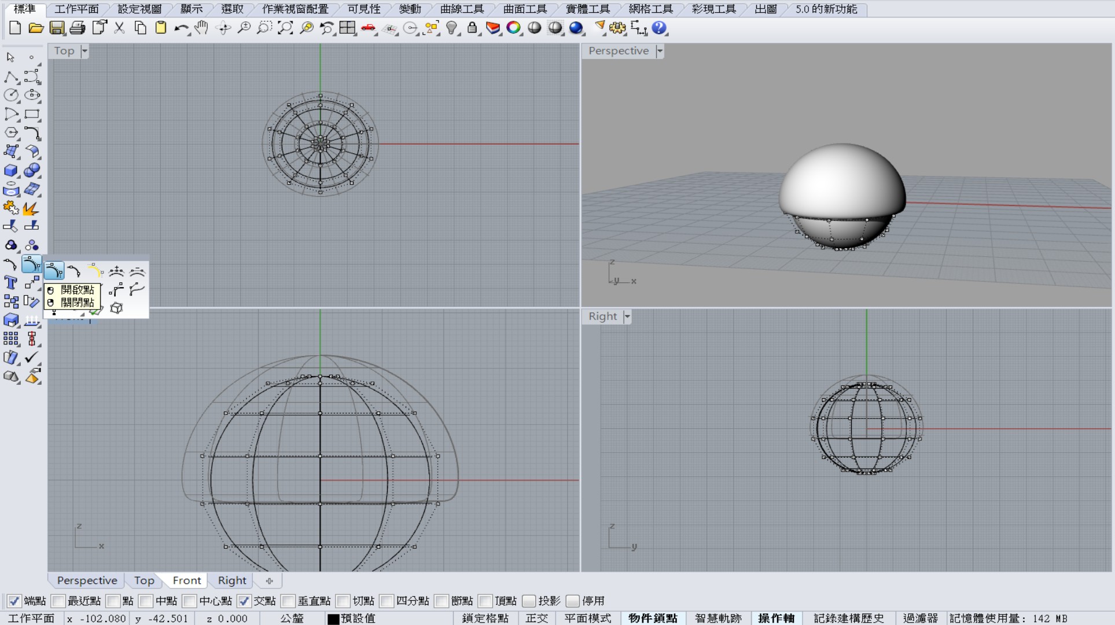Switch to the 曲面工具 toolbar tab
The image size is (1115, 625).
pyautogui.click(x=525, y=9)
